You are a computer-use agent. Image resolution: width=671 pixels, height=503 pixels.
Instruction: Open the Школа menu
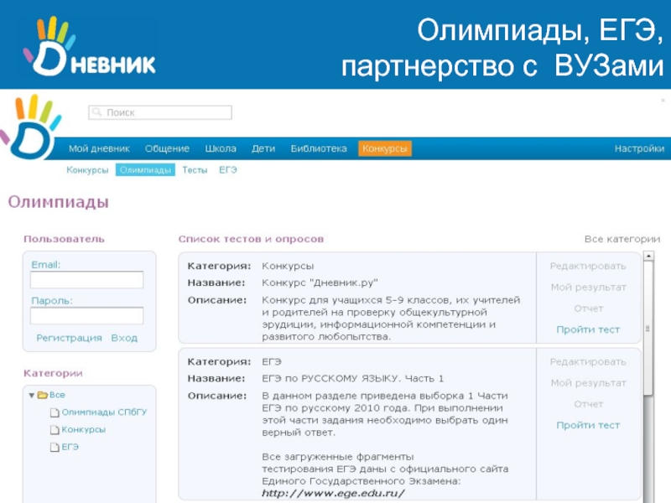pyautogui.click(x=221, y=148)
